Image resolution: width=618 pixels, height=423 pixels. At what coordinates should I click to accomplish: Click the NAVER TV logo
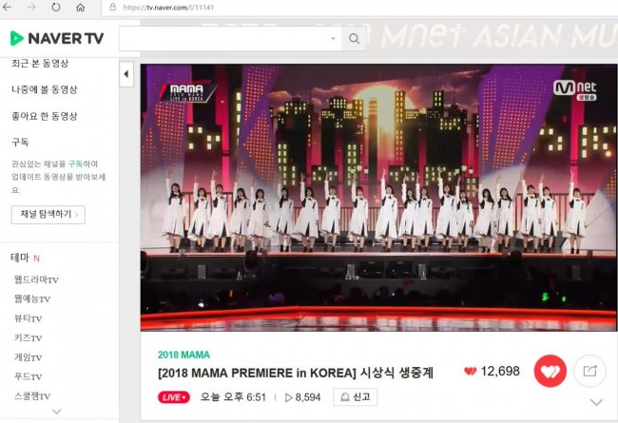57,38
